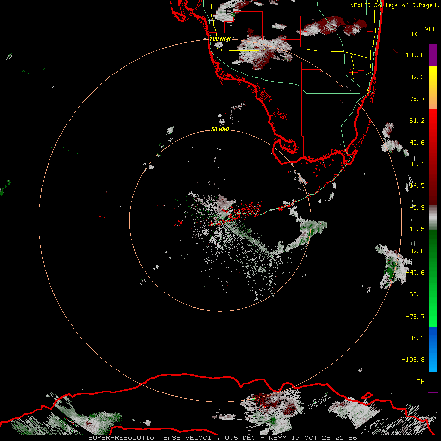Click the [KT] units label
The image size is (441, 441).
point(418,34)
